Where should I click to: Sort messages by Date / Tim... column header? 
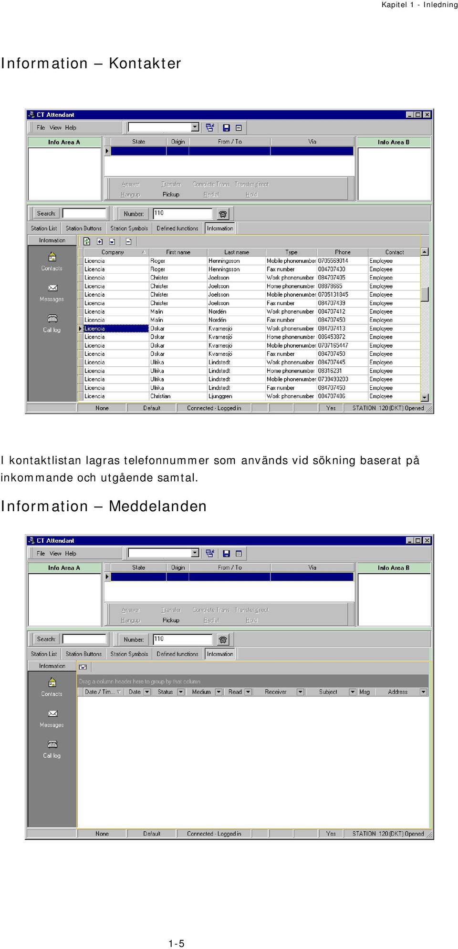(103, 692)
